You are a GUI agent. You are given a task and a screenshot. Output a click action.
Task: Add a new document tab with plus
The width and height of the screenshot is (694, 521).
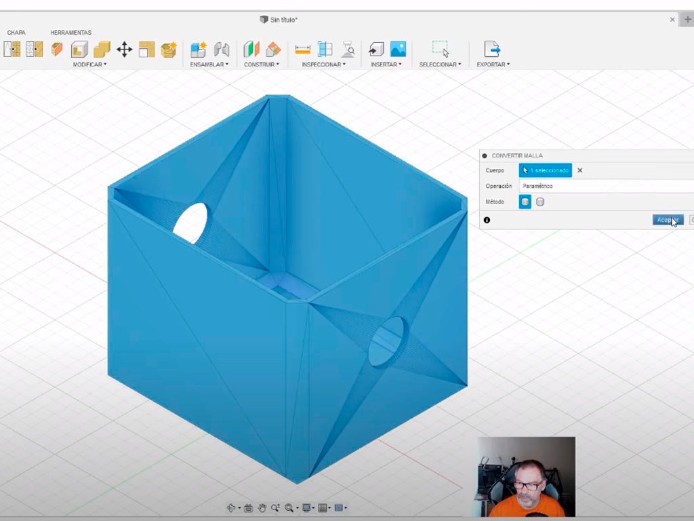(x=688, y=20)
